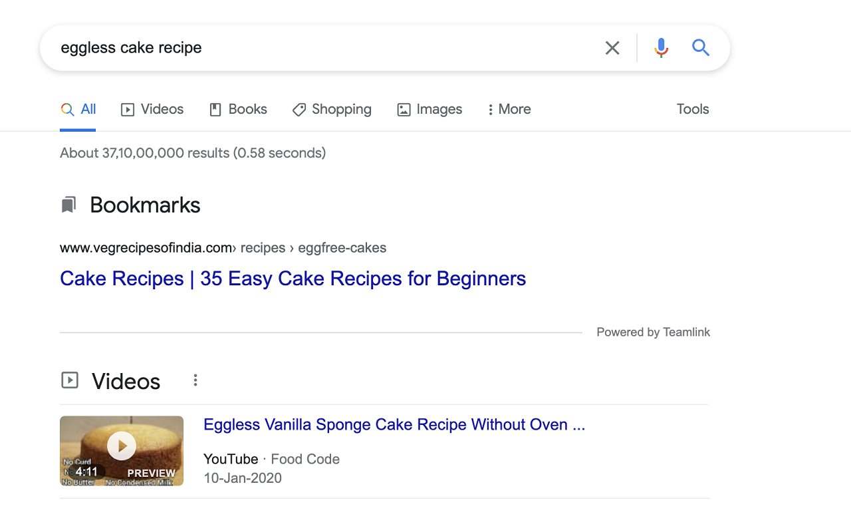The height and width of the screenshot is (532, 851).
Task: Start voice search with microphone icon
Action: click(661, 48)
